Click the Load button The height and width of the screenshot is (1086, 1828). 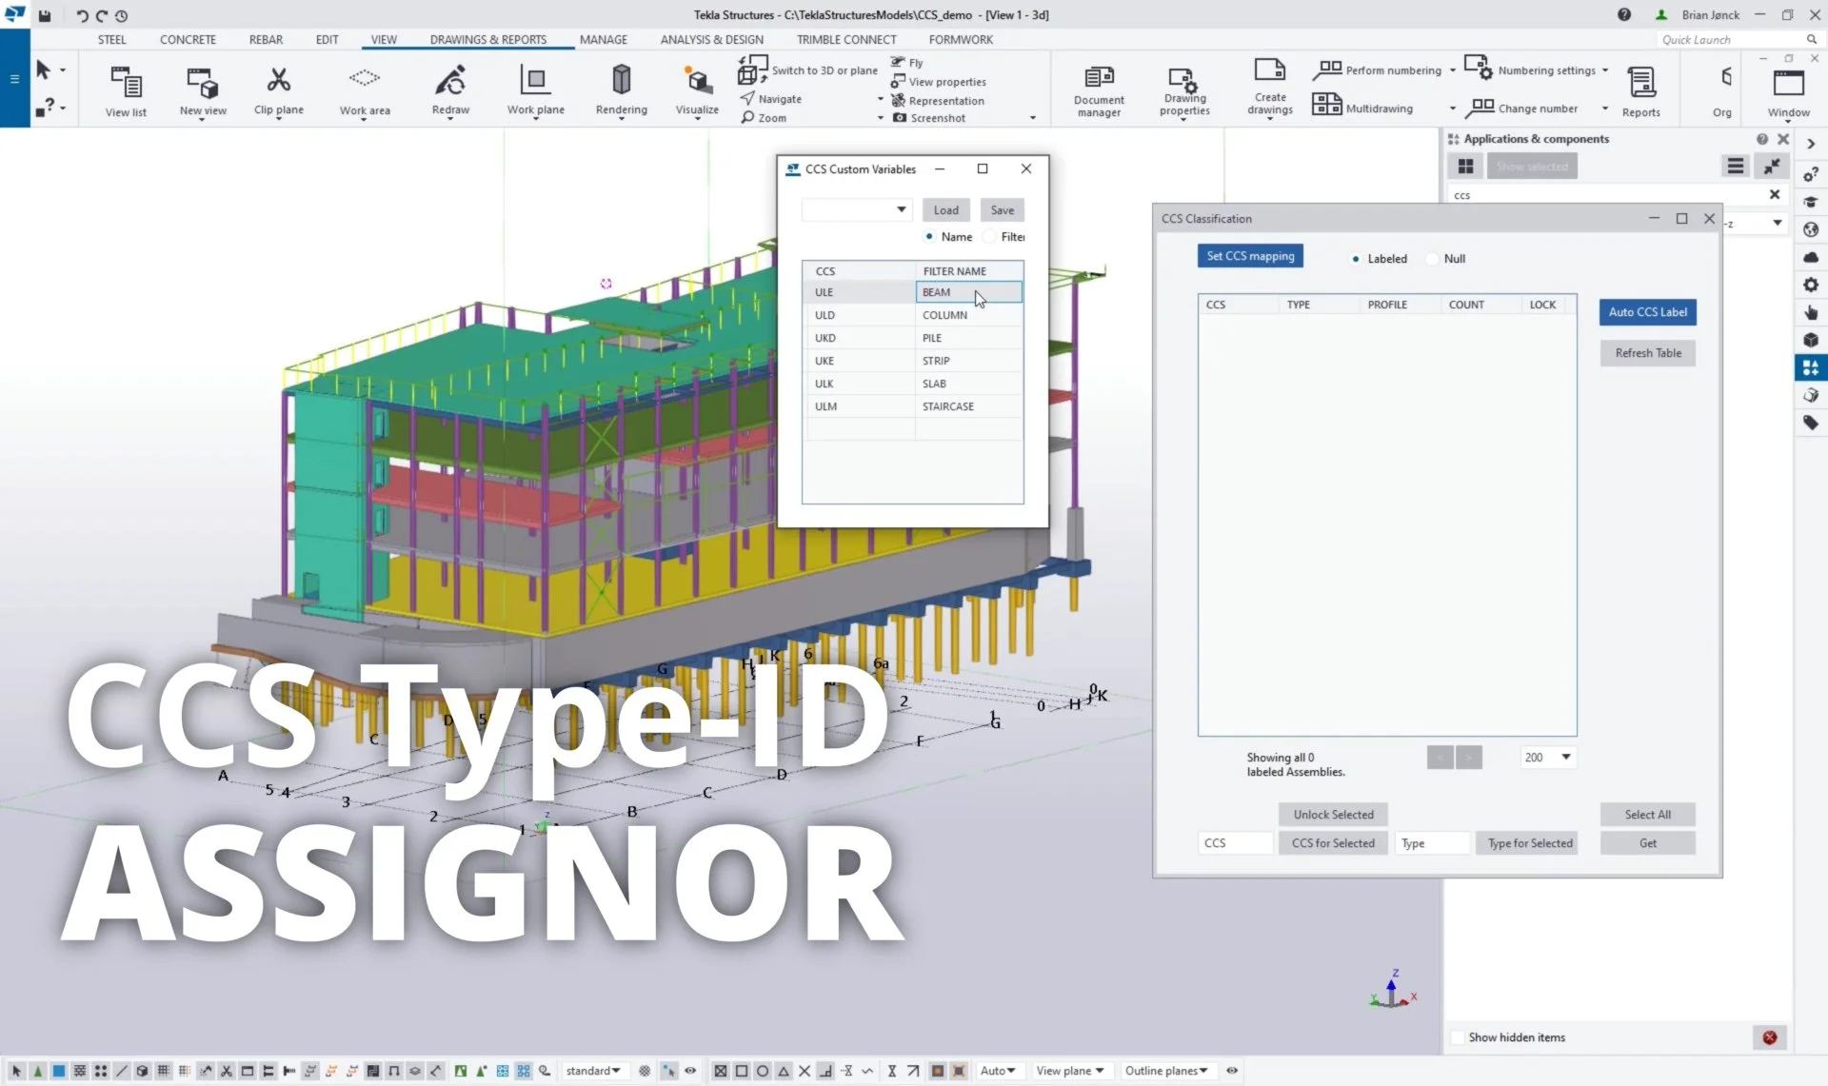[945, 210]
